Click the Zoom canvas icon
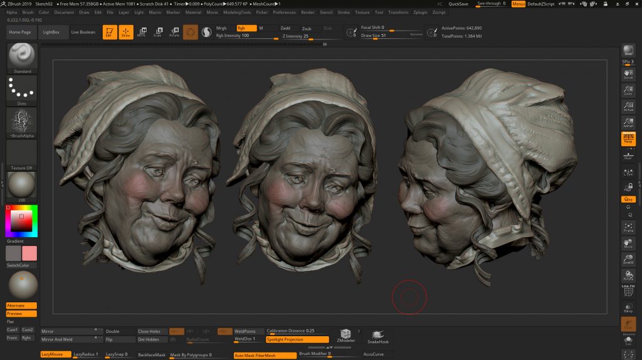642x360 pixels. [628, 90]
